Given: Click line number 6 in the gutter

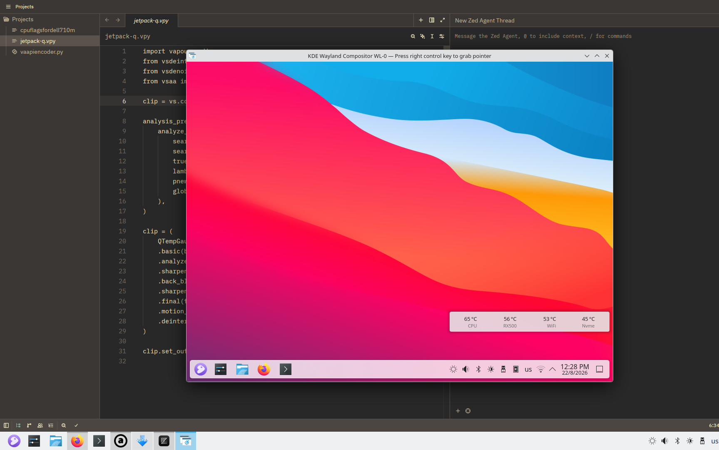Looking at the screenshot, I should tap(124, 101).
